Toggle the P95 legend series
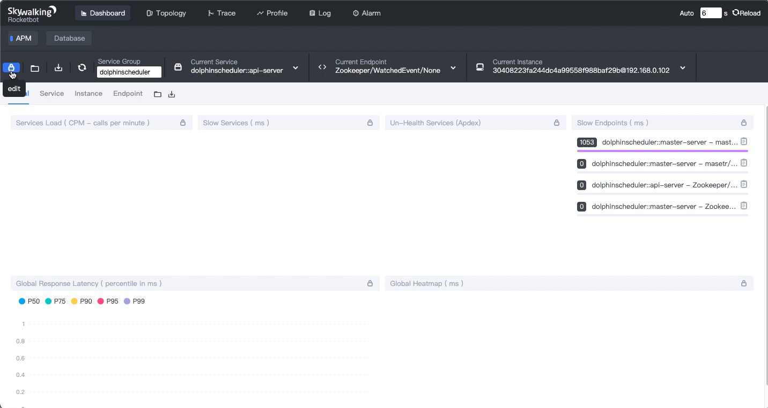This screenshot has height=408, width=768. click(108, 301)
